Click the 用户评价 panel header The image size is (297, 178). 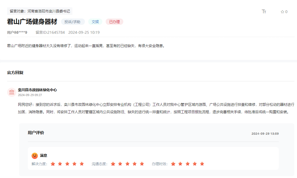(36, 133)
